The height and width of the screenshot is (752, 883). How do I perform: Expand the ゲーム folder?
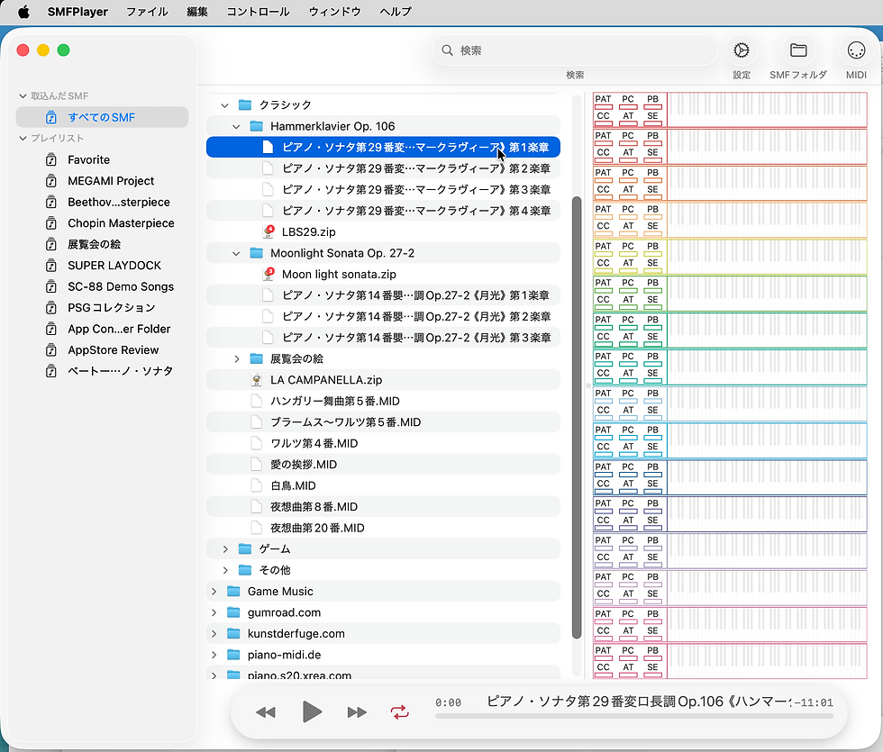coord(225,548)
